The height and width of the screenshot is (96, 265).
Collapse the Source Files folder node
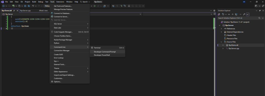point(221,42)
